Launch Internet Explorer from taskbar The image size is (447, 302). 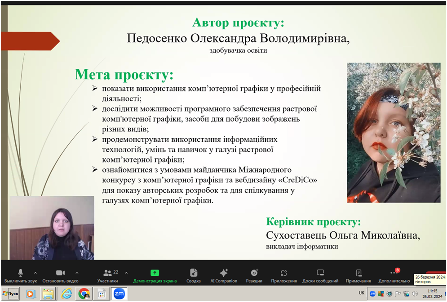[x=66, y=294]
